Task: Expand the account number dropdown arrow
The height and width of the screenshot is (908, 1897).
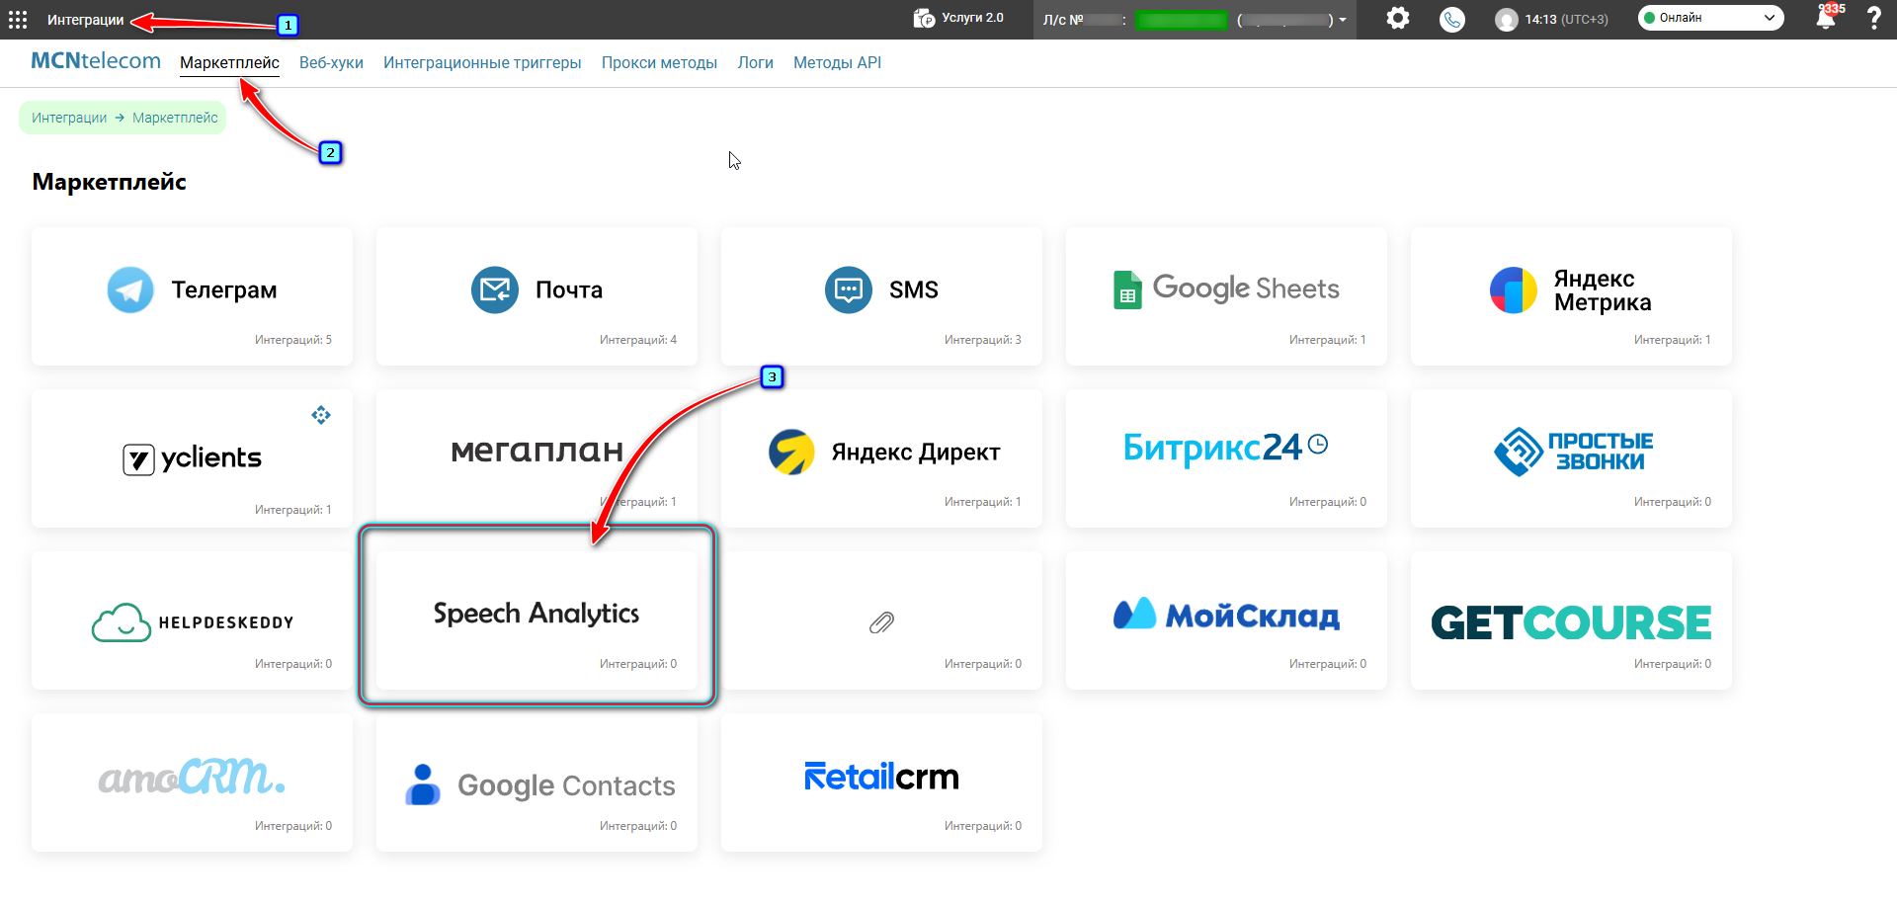Action: (x=1343, y=20)
